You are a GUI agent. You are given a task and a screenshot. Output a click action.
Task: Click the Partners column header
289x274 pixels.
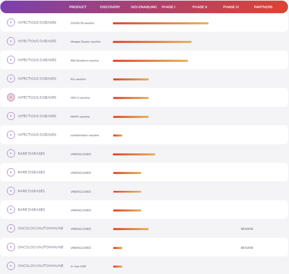click(x=263, y=7)
